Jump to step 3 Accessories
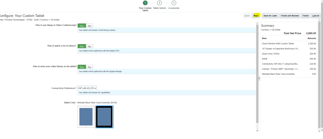 174,3
